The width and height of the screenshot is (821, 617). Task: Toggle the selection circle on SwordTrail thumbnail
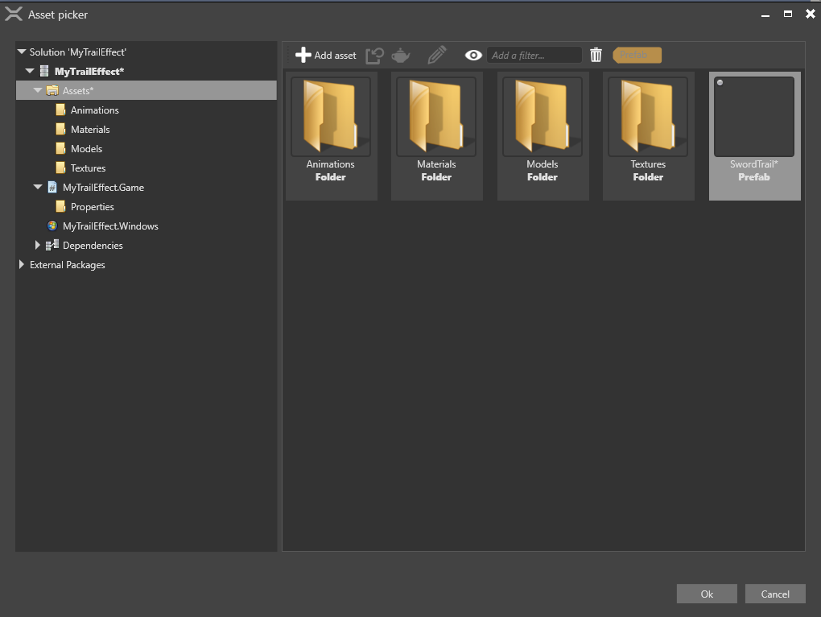[720, 81]
